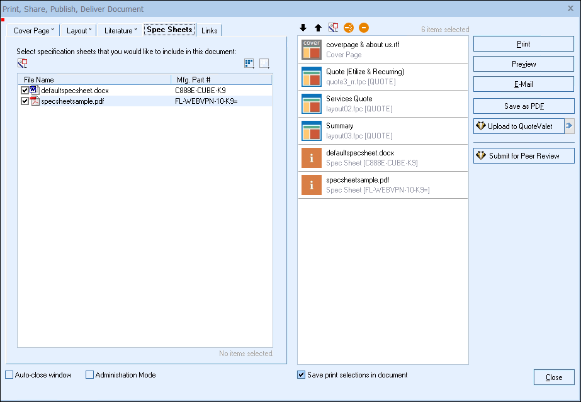Open the Cover Page tab
Screen dimensions: 581x402
[x=33, y=30]
